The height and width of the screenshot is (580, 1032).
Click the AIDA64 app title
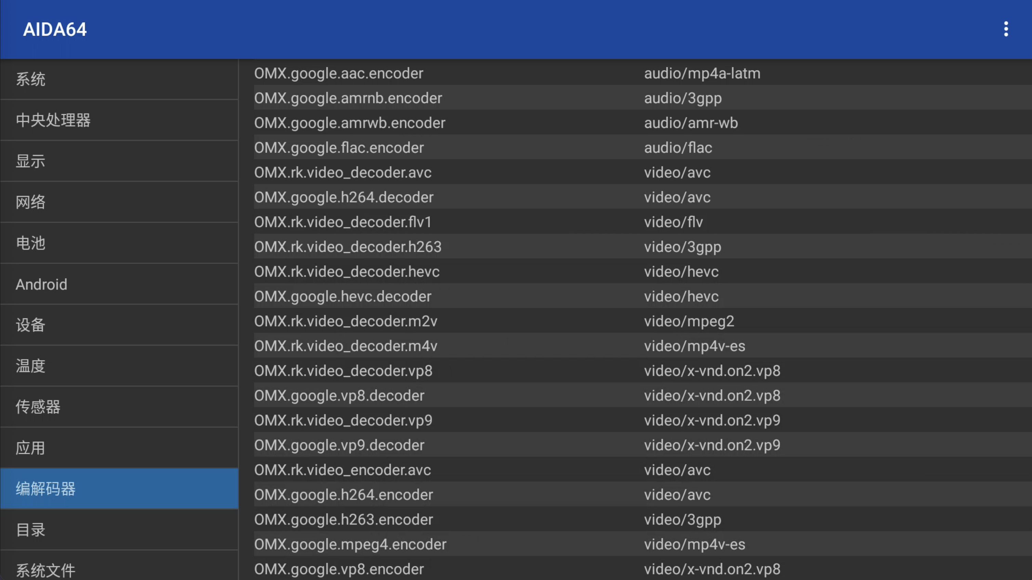click(x=55, y=29)
